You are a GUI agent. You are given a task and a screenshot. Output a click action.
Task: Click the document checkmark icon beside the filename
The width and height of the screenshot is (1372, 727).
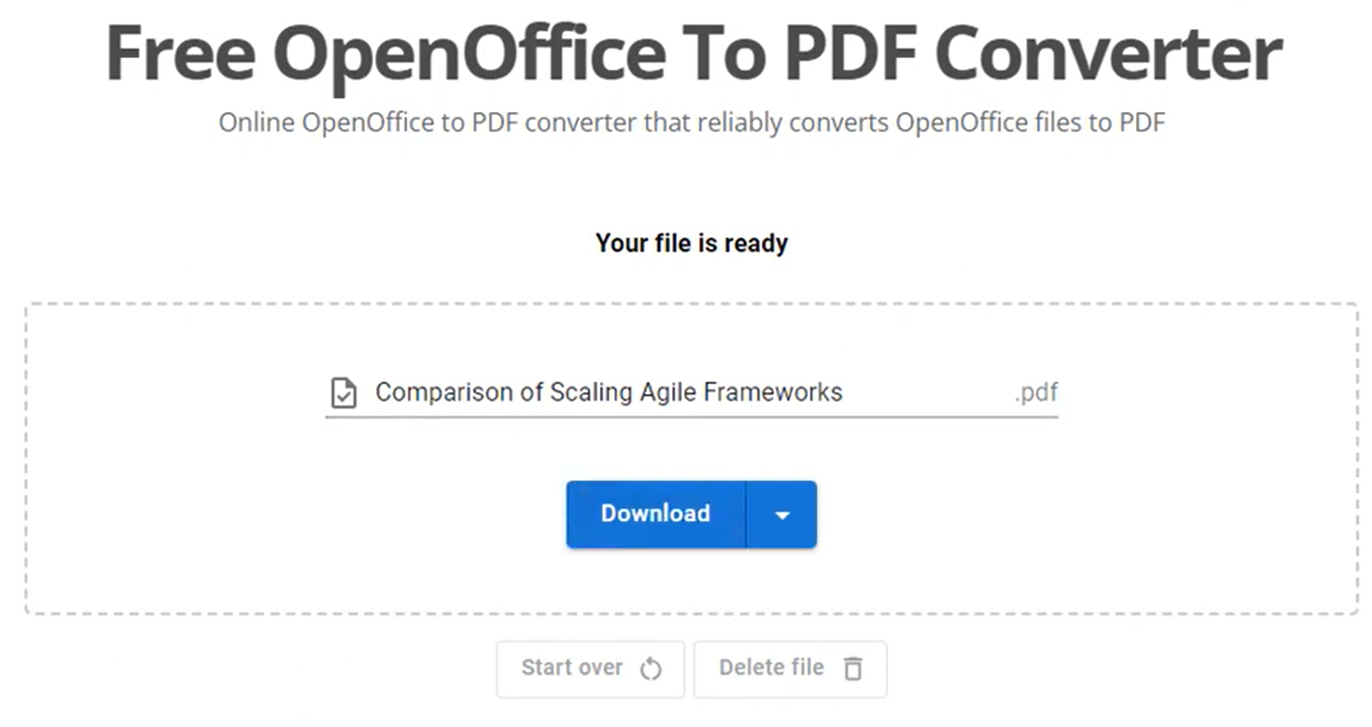point(344,393)
